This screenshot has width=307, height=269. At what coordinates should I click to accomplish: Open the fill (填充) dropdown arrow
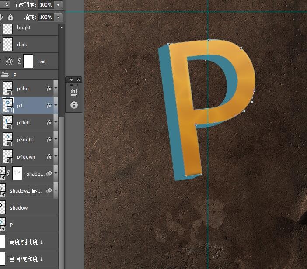click(59, 17)
